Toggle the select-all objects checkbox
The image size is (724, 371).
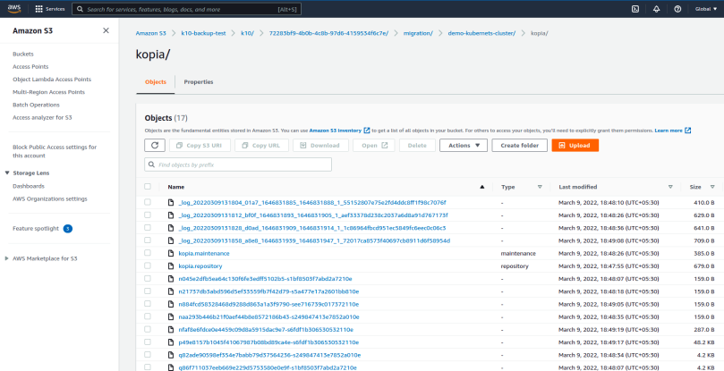148,187
